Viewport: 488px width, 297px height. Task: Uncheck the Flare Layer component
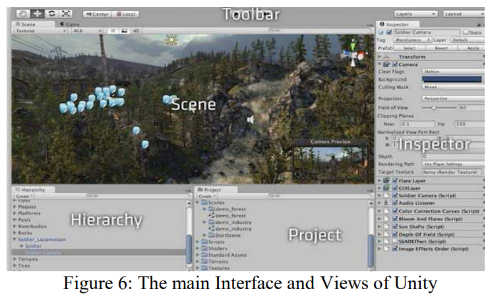395,181
